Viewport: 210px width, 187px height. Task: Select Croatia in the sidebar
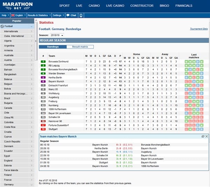(x=8, y=132)
